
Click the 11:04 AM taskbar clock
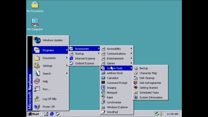[172, 114]
